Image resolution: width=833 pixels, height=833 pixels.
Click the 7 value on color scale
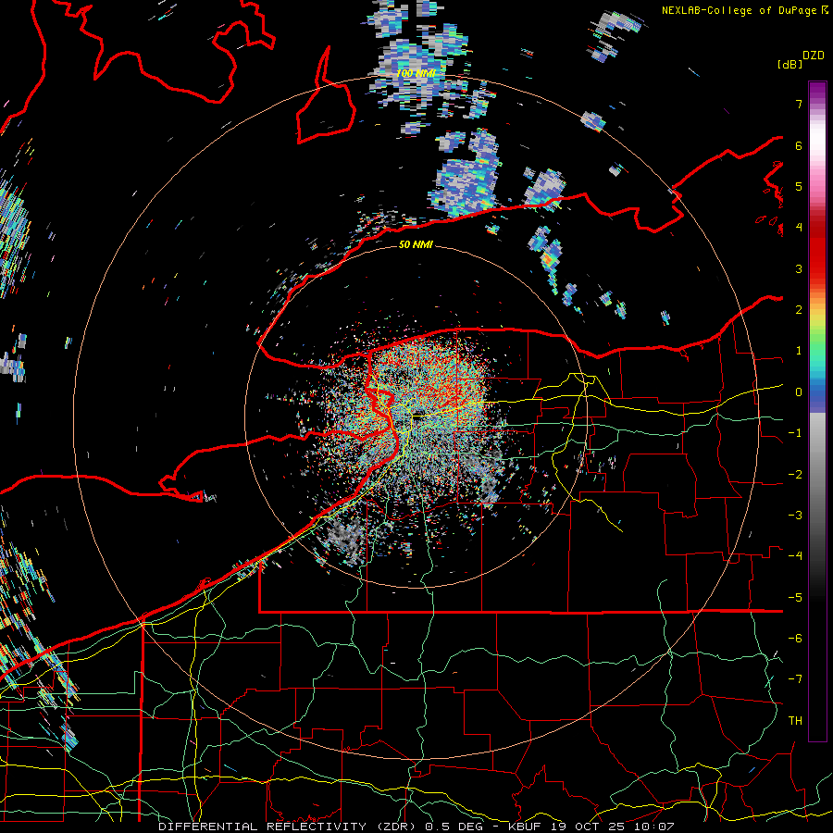[799, 104]
